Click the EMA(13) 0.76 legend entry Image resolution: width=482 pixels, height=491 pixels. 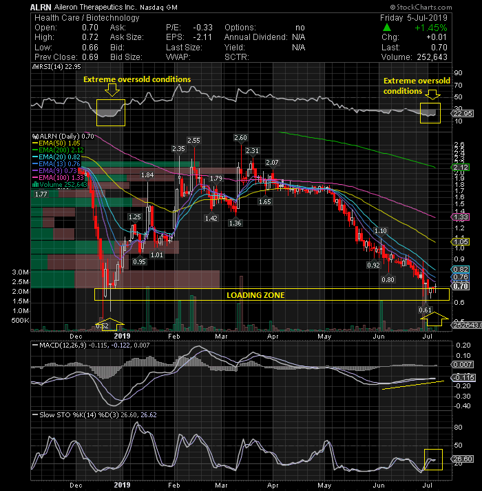pos(56,164)
